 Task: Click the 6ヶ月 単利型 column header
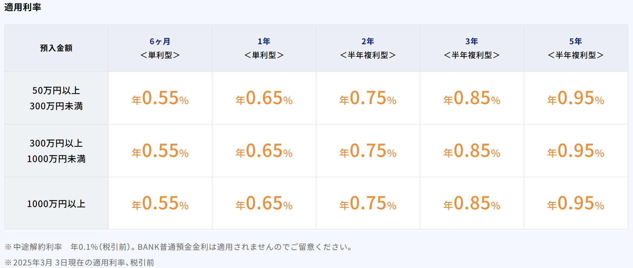(160, 48)
